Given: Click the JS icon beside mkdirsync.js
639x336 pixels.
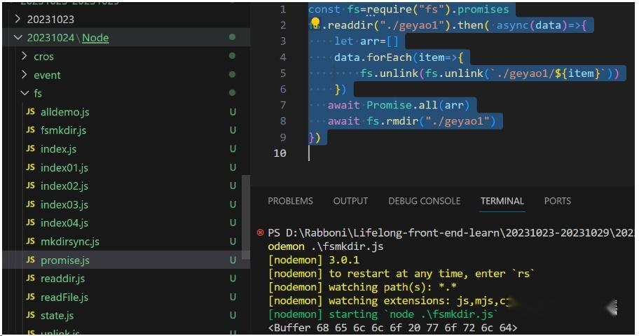Looking at the screenshot, I should tap(30, 241).
